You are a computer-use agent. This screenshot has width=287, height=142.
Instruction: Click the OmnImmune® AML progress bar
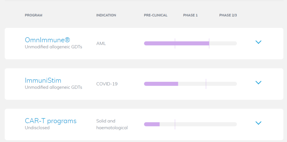tap(190, 44)
